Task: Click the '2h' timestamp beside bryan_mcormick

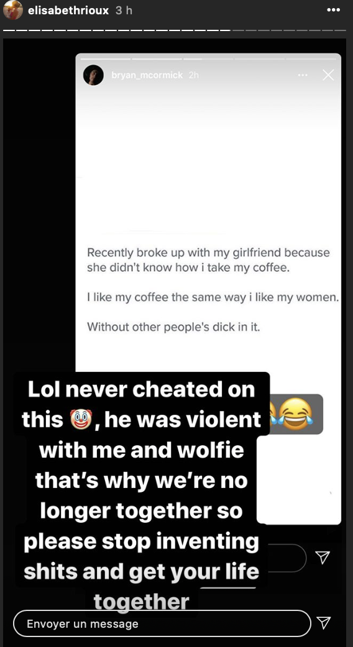Action: pyautogui.click(x=194, y=76)
